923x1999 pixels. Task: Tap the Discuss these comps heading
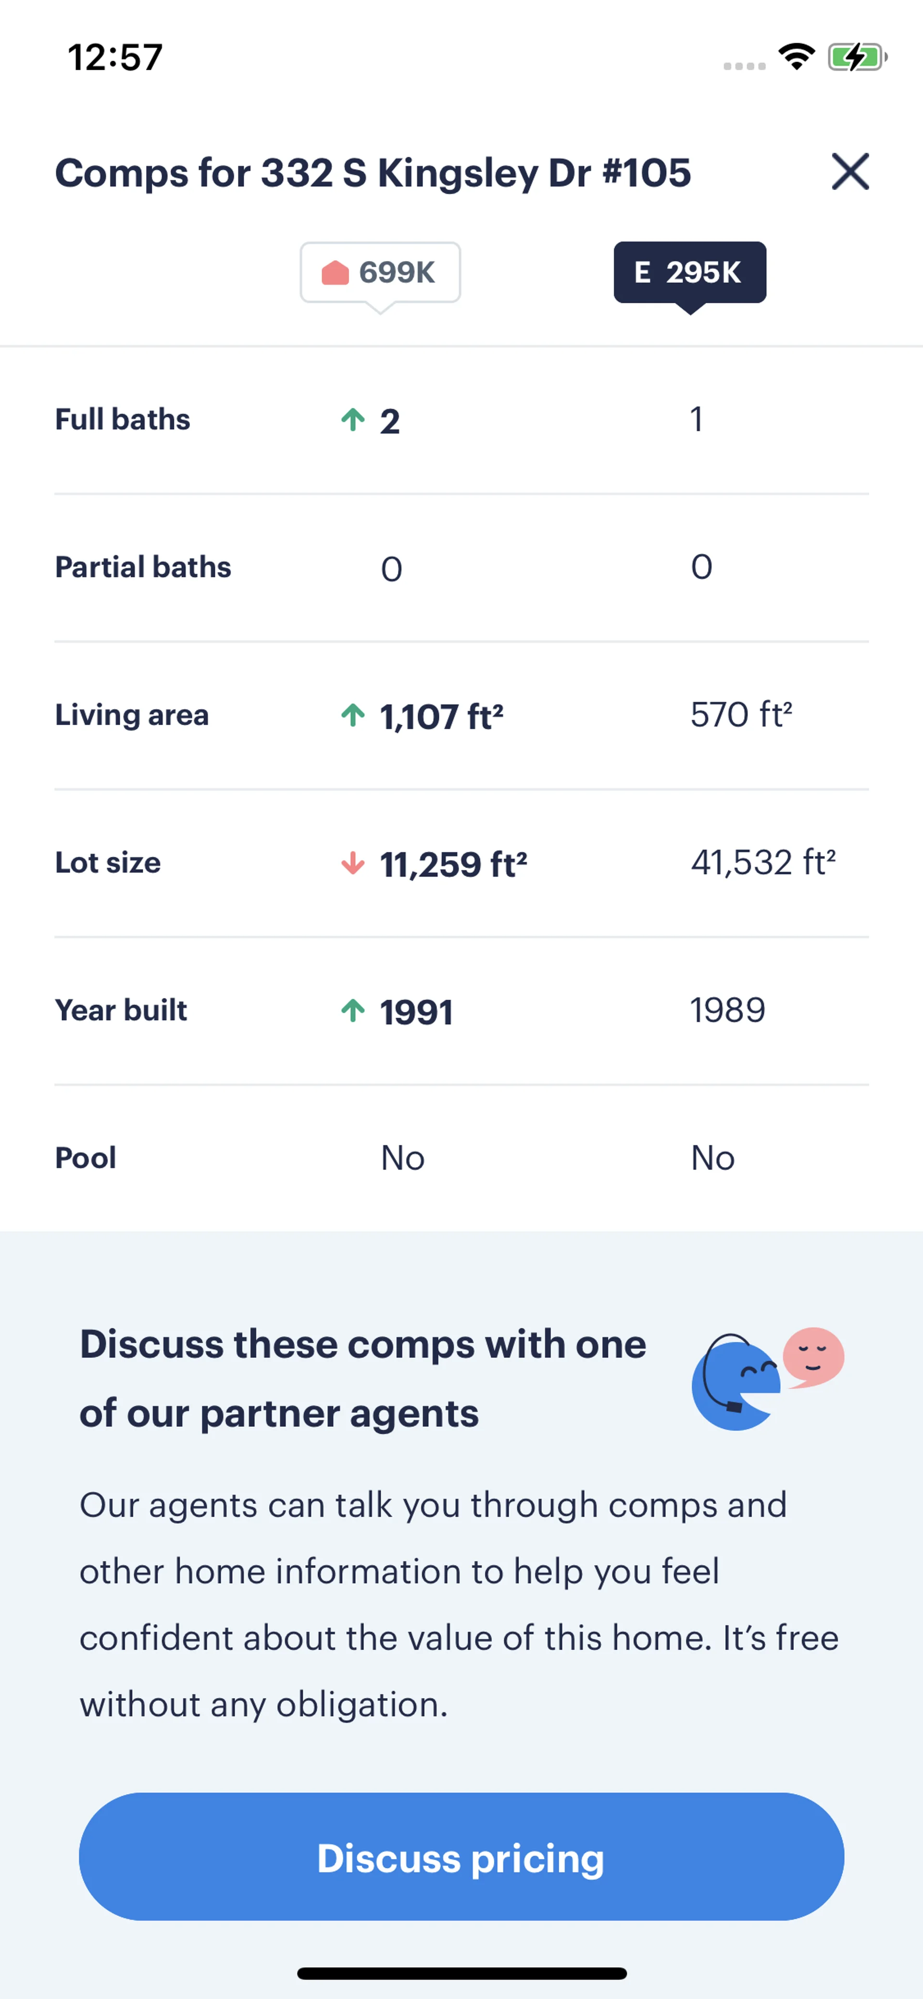click(x=362, y=1378)
